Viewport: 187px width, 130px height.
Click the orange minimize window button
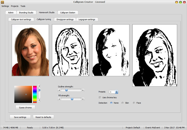[176, 2]
